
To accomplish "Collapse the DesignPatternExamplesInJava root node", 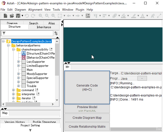I will click(x=3, y=41).
